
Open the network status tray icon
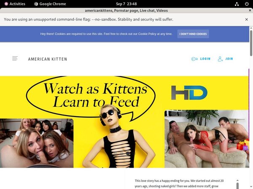coord(238,4)
